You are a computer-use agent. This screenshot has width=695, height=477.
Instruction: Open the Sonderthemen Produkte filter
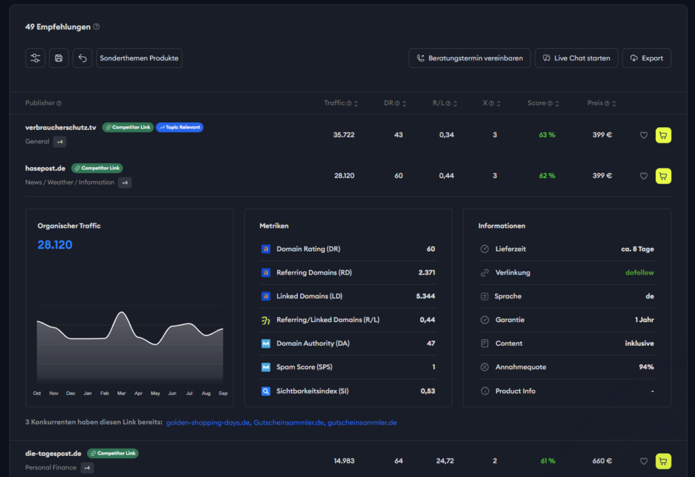139,58
